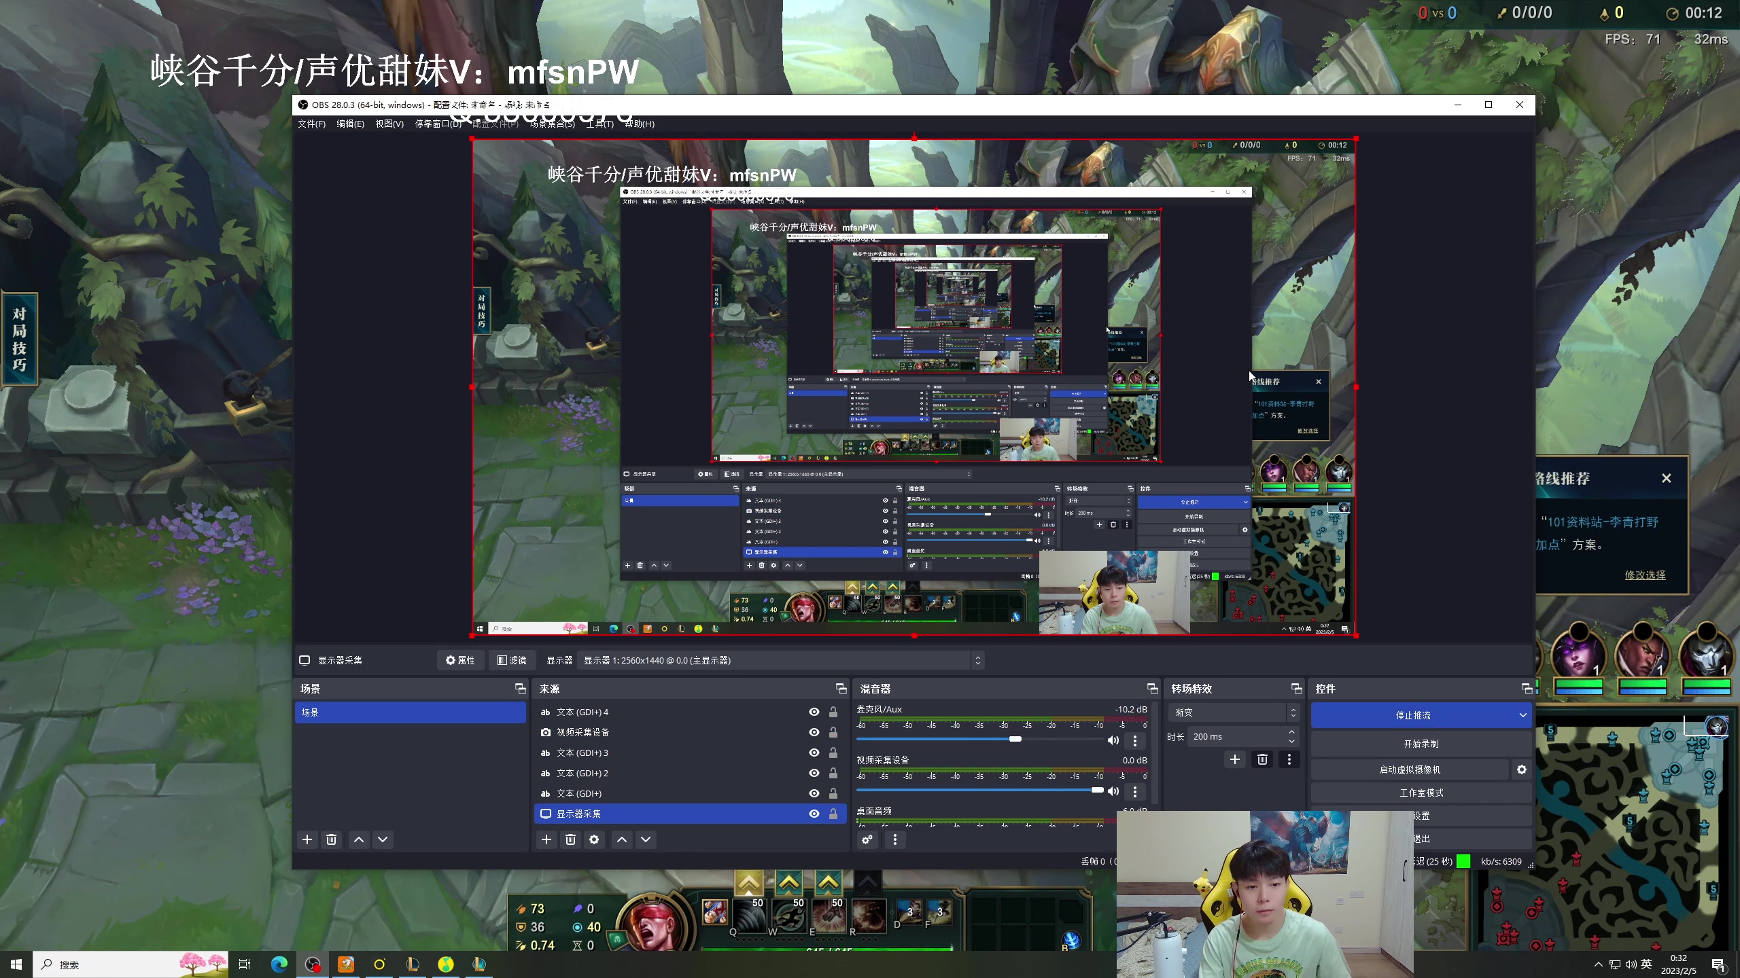Pop out the 场景 dock panel
Viewport: 1740px width, 978px height.
(x=521, y=689)
